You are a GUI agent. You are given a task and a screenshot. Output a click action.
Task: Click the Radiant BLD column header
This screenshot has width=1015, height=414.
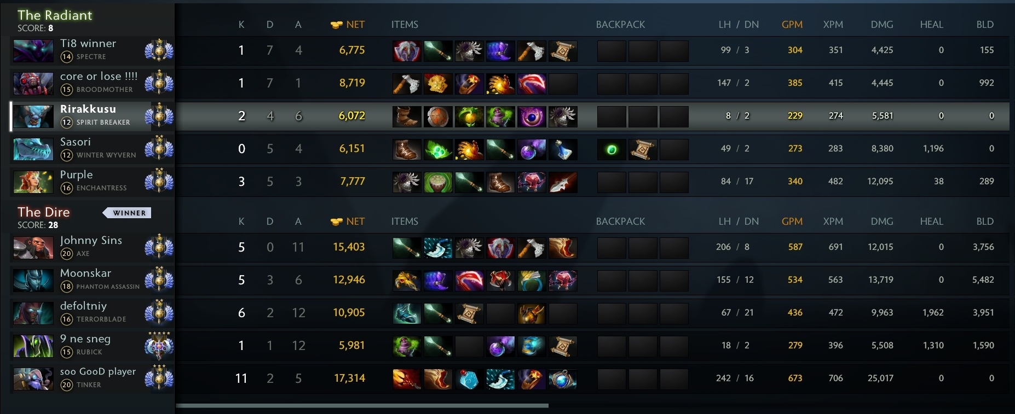985,25
